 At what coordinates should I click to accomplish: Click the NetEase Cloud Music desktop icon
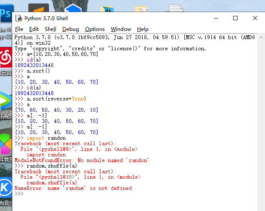click(6, 57)
